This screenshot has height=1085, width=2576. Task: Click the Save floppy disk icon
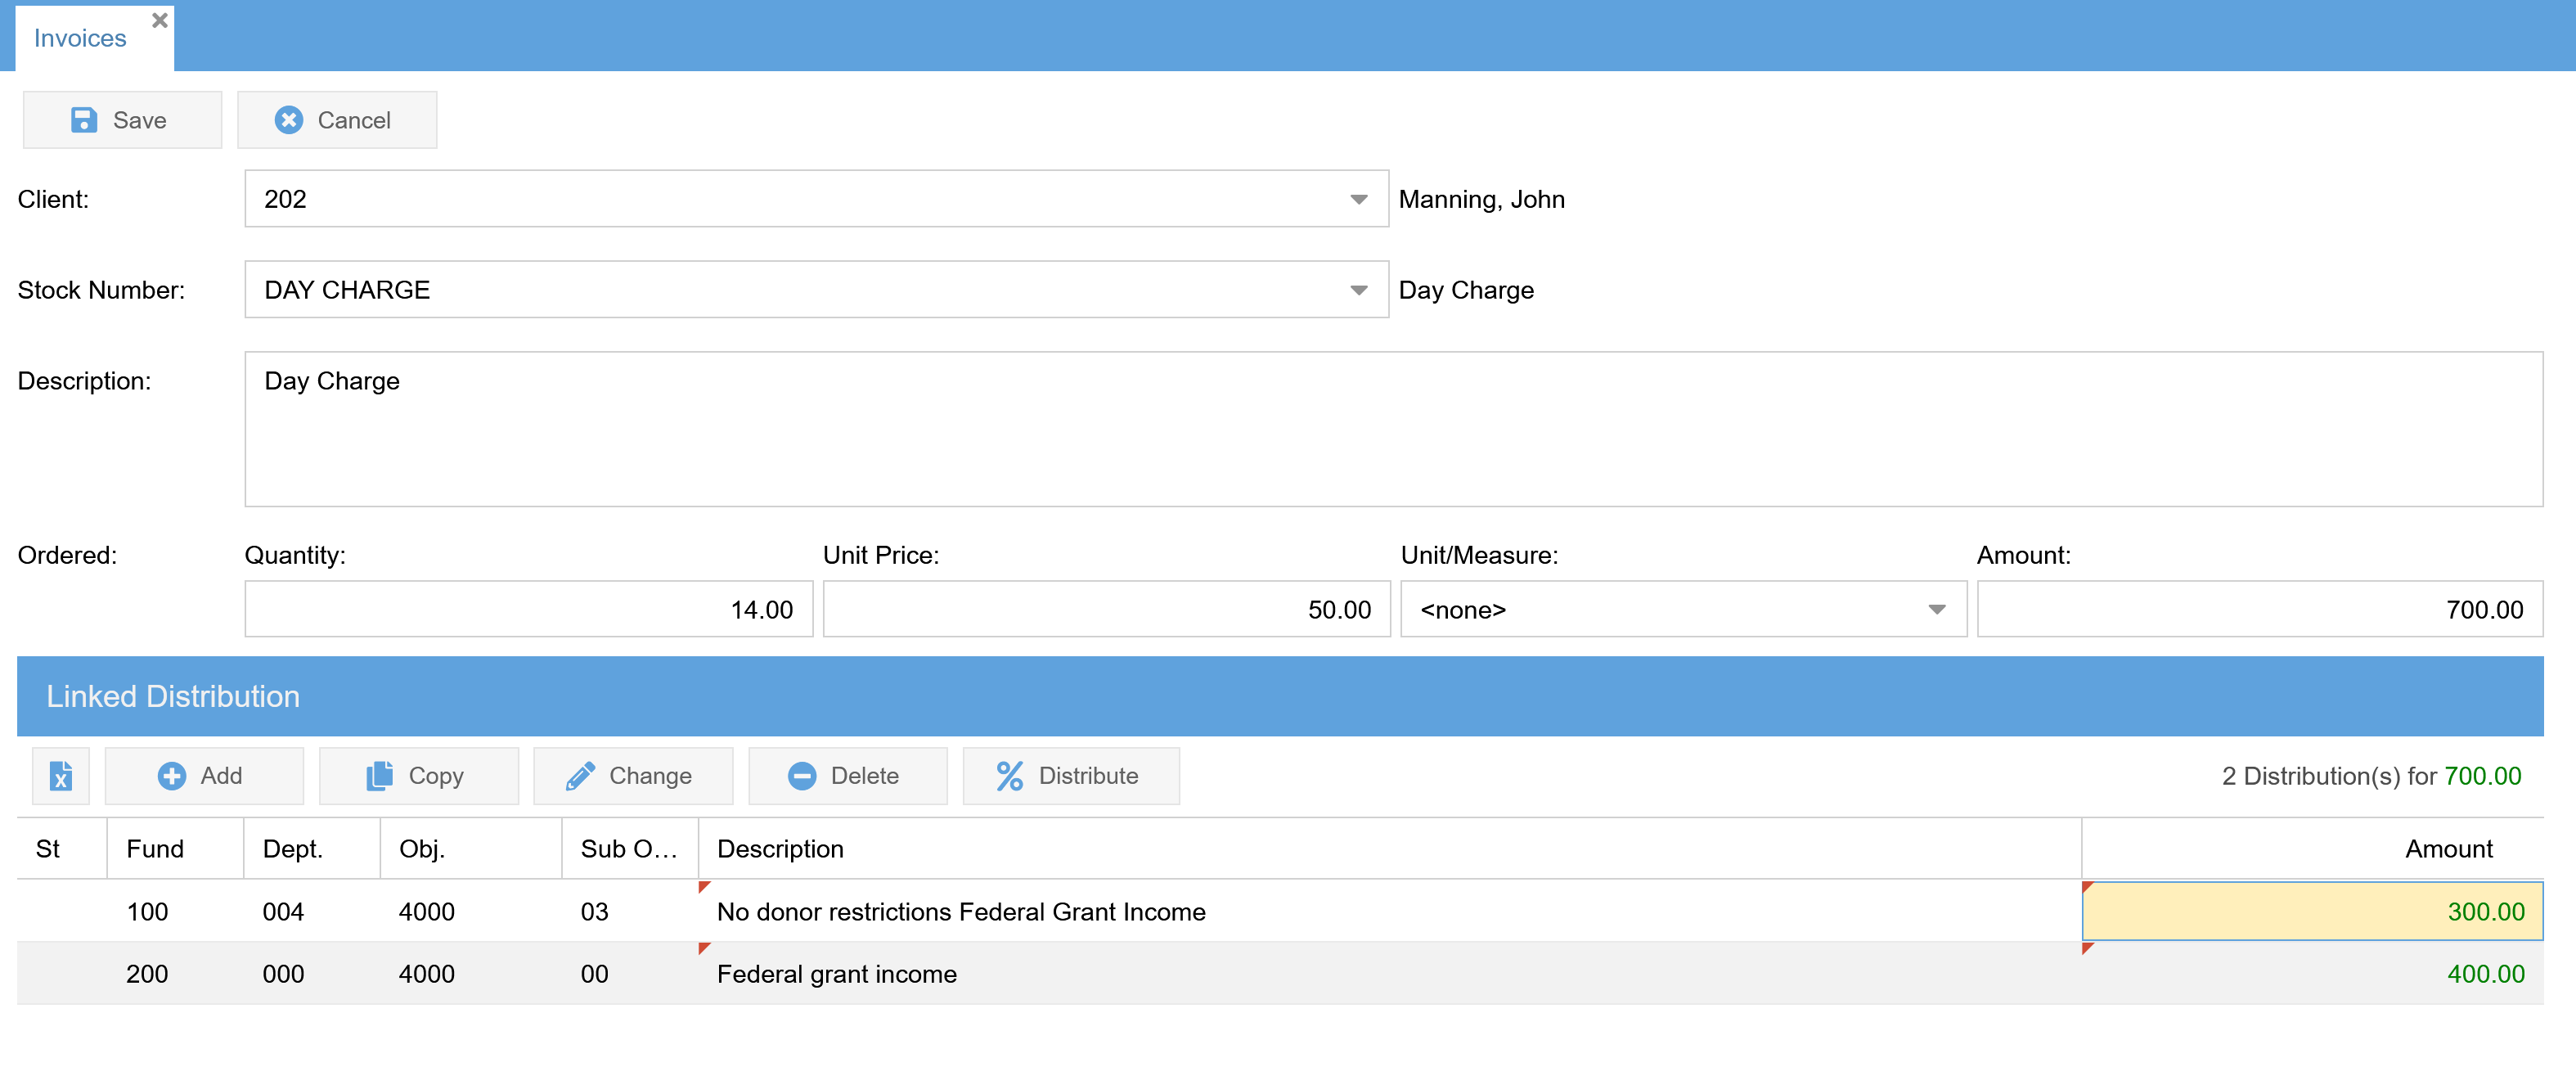[x=84, y=120]
